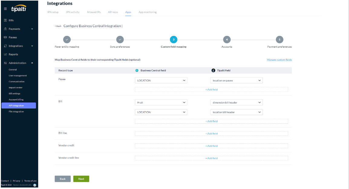The height and width of the screenshot is (189, 349).
Task: Collapse the Administration sidebar section
Action: (x=32, y=63)
